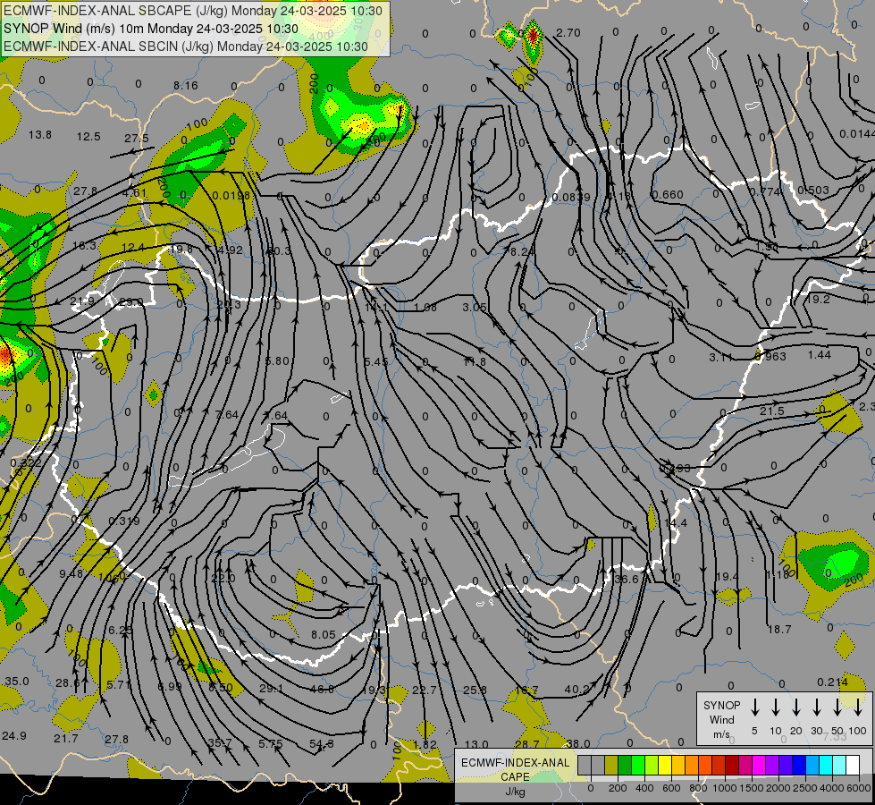Click the map value '22.7'
875x805 pixels.
(x=425, y=691)
